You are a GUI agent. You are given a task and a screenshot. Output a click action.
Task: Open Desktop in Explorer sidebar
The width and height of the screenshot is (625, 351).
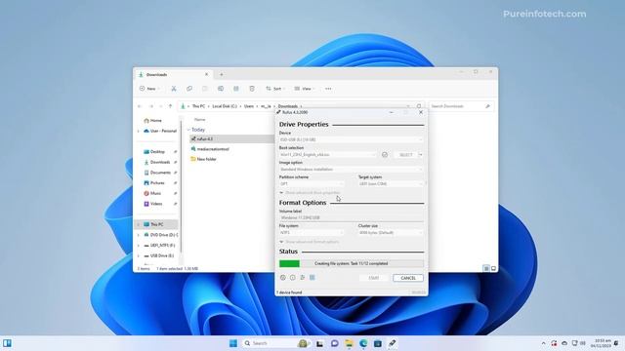157,152
